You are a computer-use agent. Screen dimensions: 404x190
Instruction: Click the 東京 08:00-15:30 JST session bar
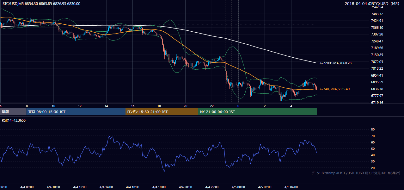pos(76,112)
